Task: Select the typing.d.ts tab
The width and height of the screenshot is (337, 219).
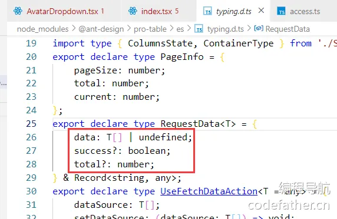Action: click(x=234, y=11)
